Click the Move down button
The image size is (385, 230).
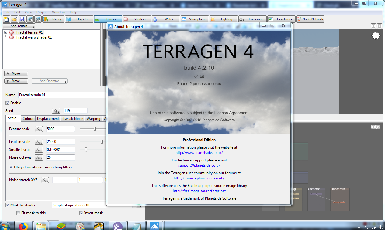(16, 81)
